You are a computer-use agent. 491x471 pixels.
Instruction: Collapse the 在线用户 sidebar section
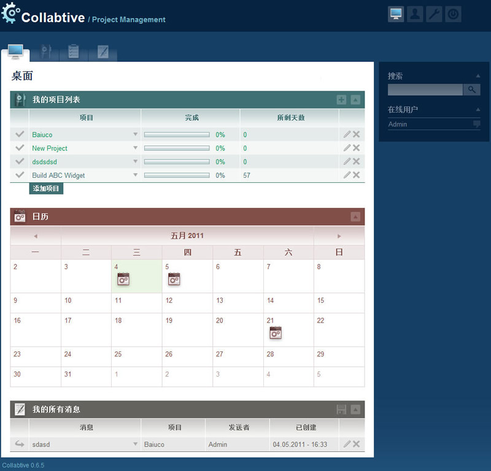tap(478, 110)
